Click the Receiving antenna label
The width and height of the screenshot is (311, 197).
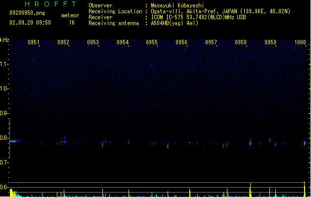(114, 23)
